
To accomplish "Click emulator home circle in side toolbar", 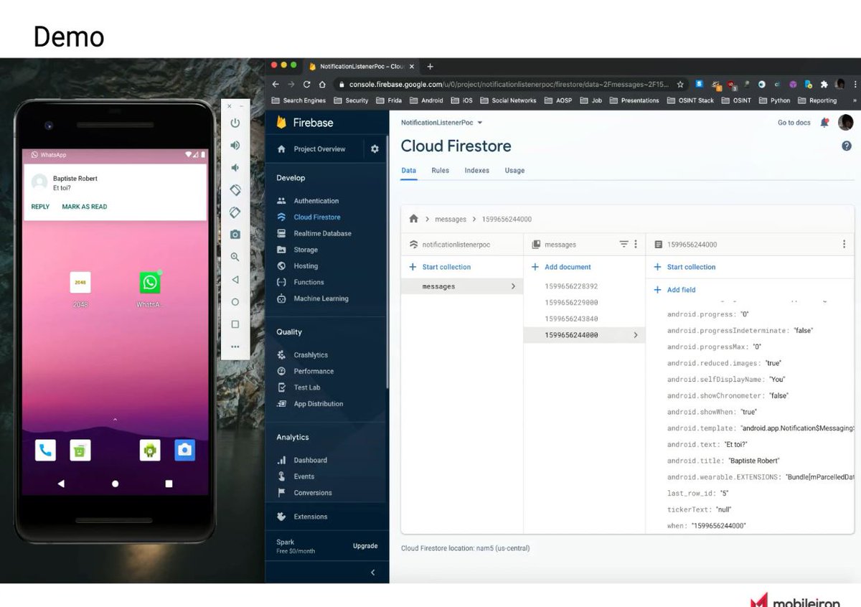I will click(235, 302).
